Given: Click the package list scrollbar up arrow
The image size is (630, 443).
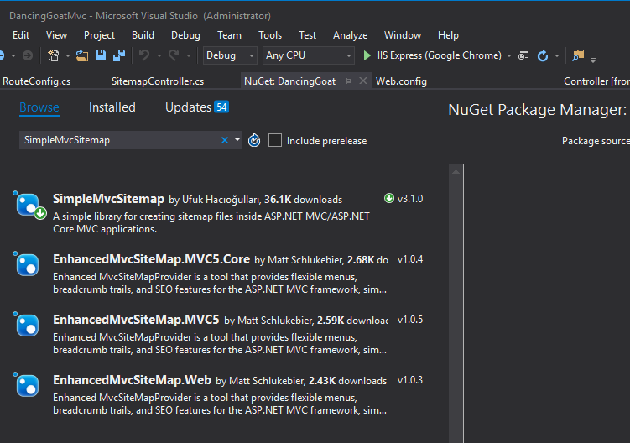Looking at the screenshot, I should pos(456,172).
